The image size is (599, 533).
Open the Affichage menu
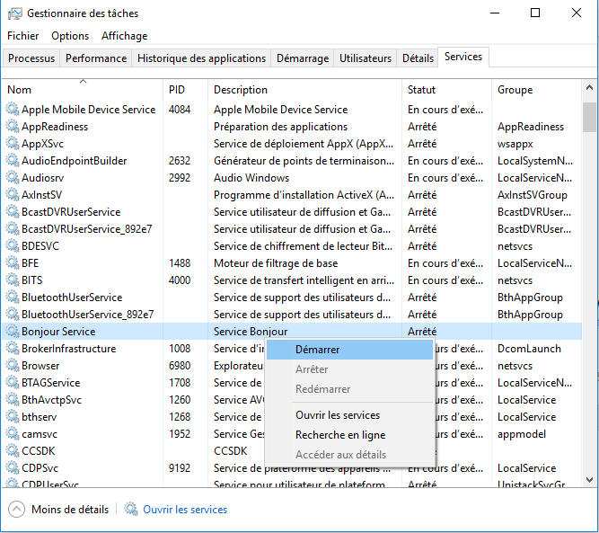(x=125, y=36)
